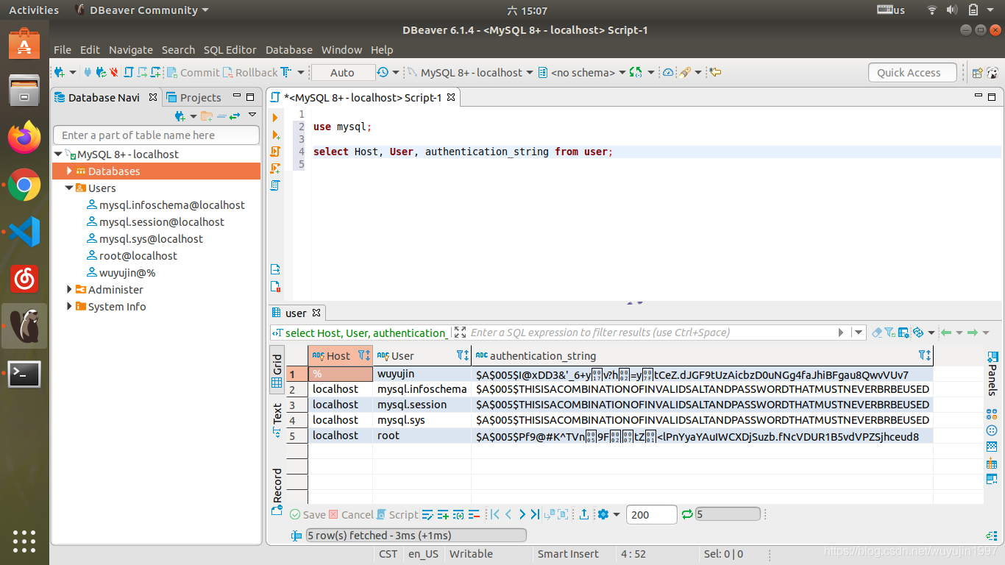Switch the results view to Text mode

pos(277,420)
